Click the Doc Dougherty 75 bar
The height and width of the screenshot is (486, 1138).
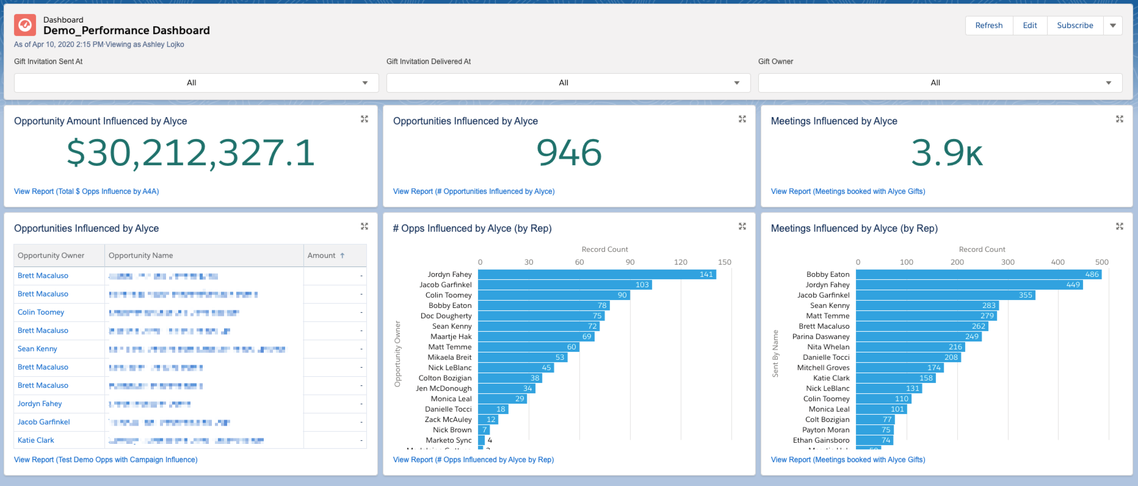(542, 316)
